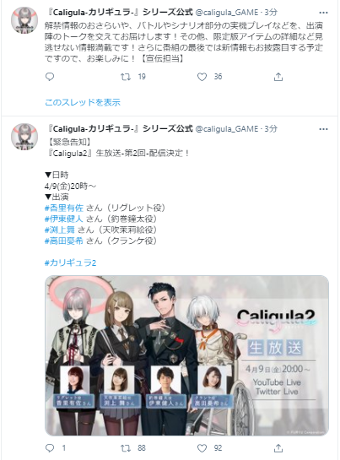Retweet the tweet with 88 retweets
Image resolution: width=340 pixels, height=460 pixels.
pyautogui.click(x=126, y=448)
